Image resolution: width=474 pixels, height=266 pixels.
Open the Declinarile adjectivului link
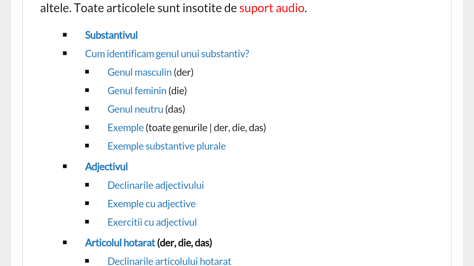coord(156,185)
